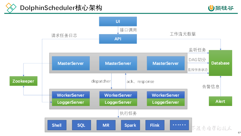Click the MR task box
The width and height of the screenshot is (241, 136).
pos(106,125)
